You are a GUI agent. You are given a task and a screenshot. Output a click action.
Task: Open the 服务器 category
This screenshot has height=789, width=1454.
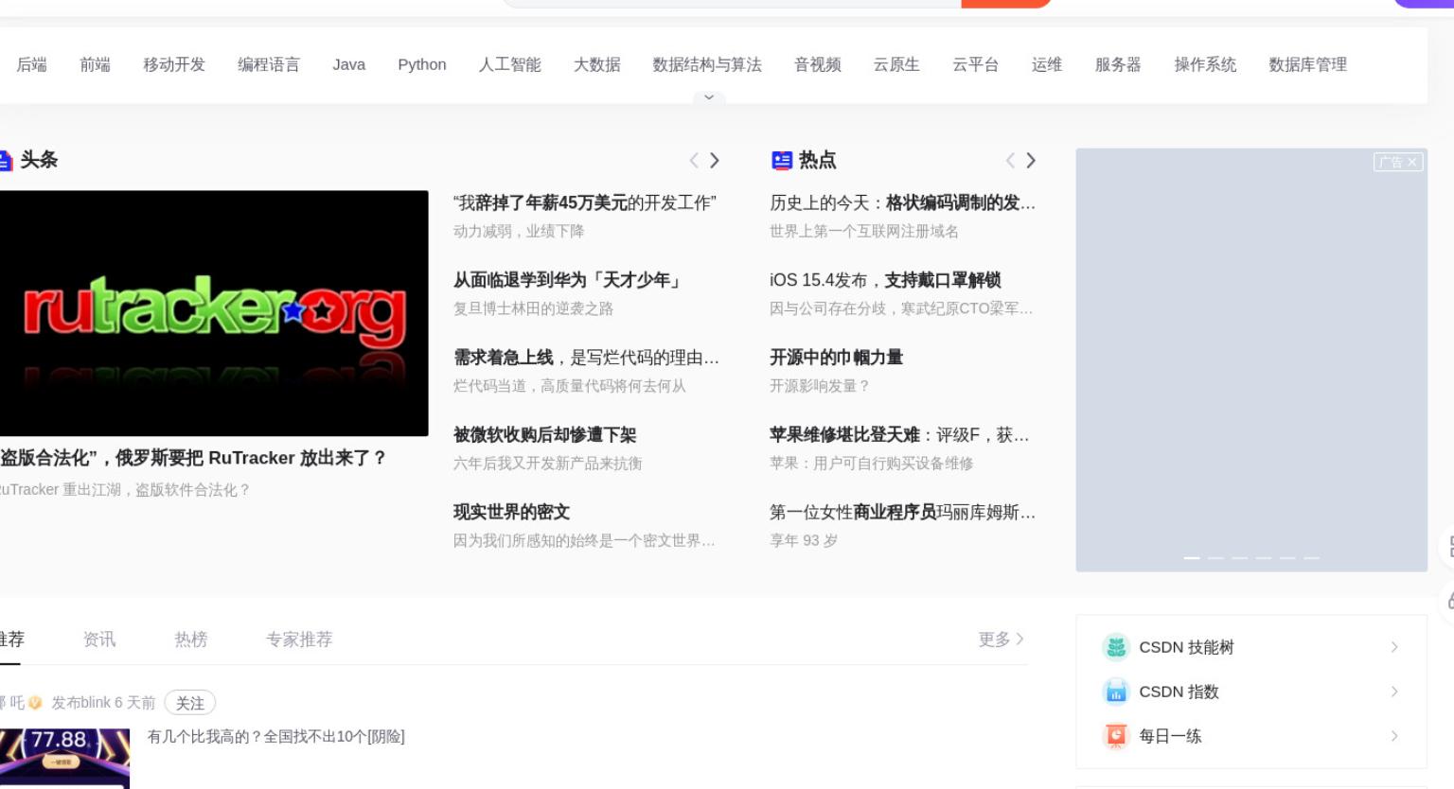point(1118,64)
